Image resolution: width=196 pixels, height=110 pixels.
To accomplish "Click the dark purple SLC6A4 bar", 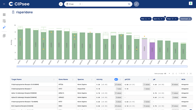I will [152, 51].
